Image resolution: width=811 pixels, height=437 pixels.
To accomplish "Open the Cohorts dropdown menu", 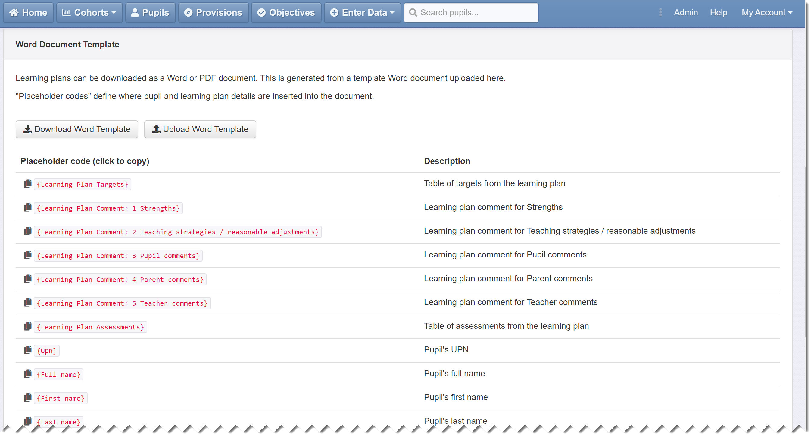I will [x=89, y=13].
